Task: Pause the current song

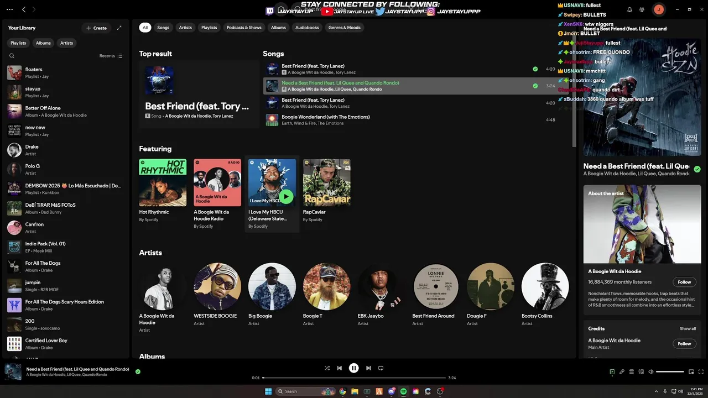Action: [354, 368]
